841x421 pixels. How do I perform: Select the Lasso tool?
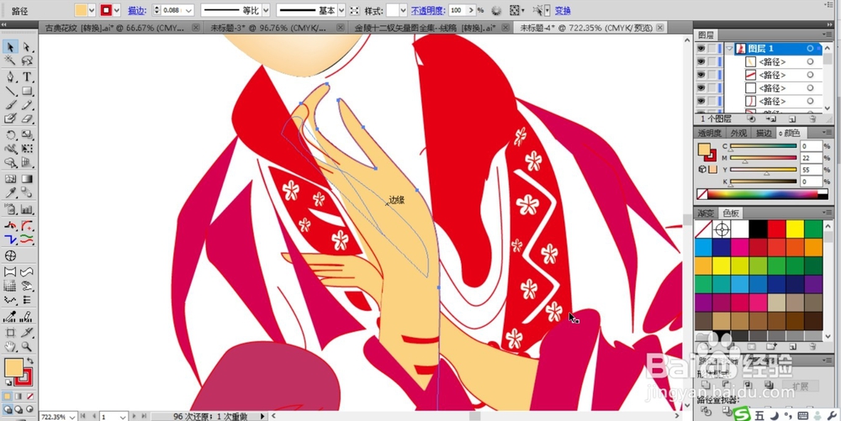pos(27,61)
